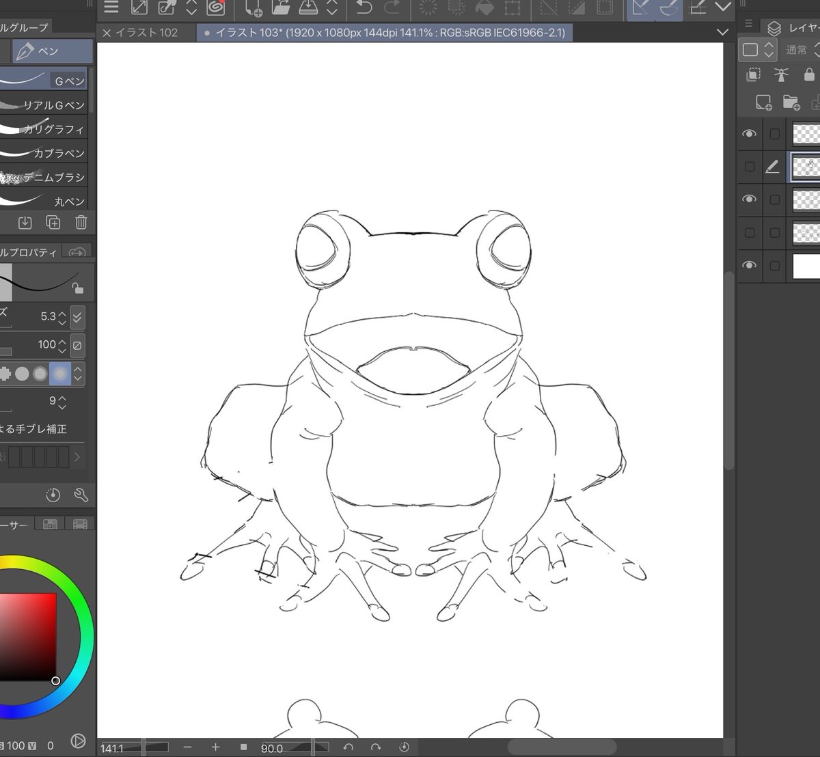Screen dimensions: 820x757
Task: Create a new raster layer
Action: (763, 102)
